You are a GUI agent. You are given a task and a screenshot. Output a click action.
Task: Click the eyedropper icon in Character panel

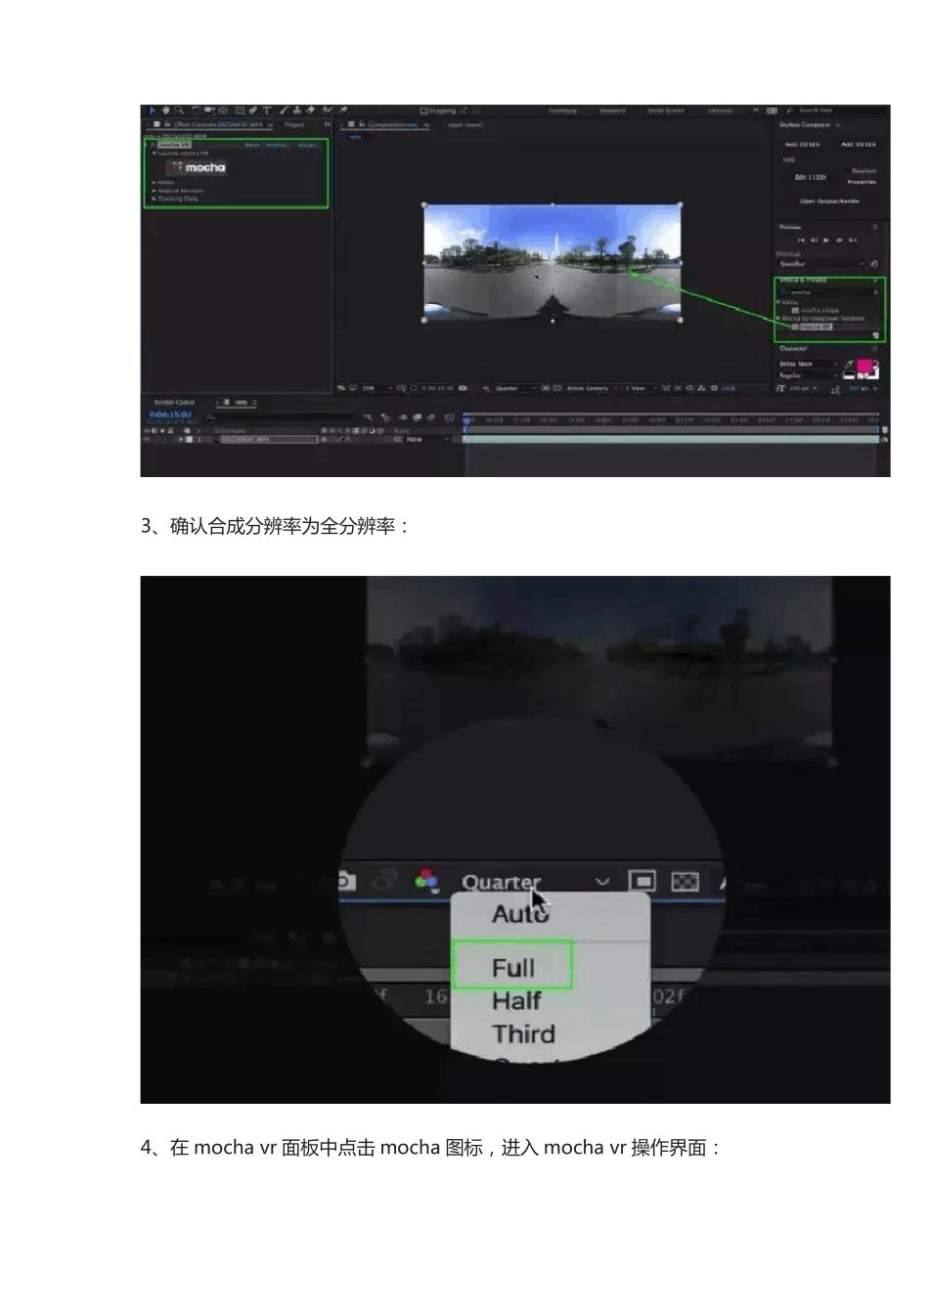point(848,364)
